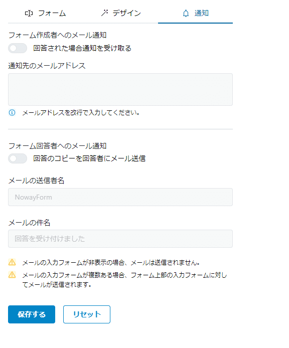The width and height of the screenshot is (289, 348).
Task: Click the メールの送信者名 field showing NowayForm
Action: point(120,197)
